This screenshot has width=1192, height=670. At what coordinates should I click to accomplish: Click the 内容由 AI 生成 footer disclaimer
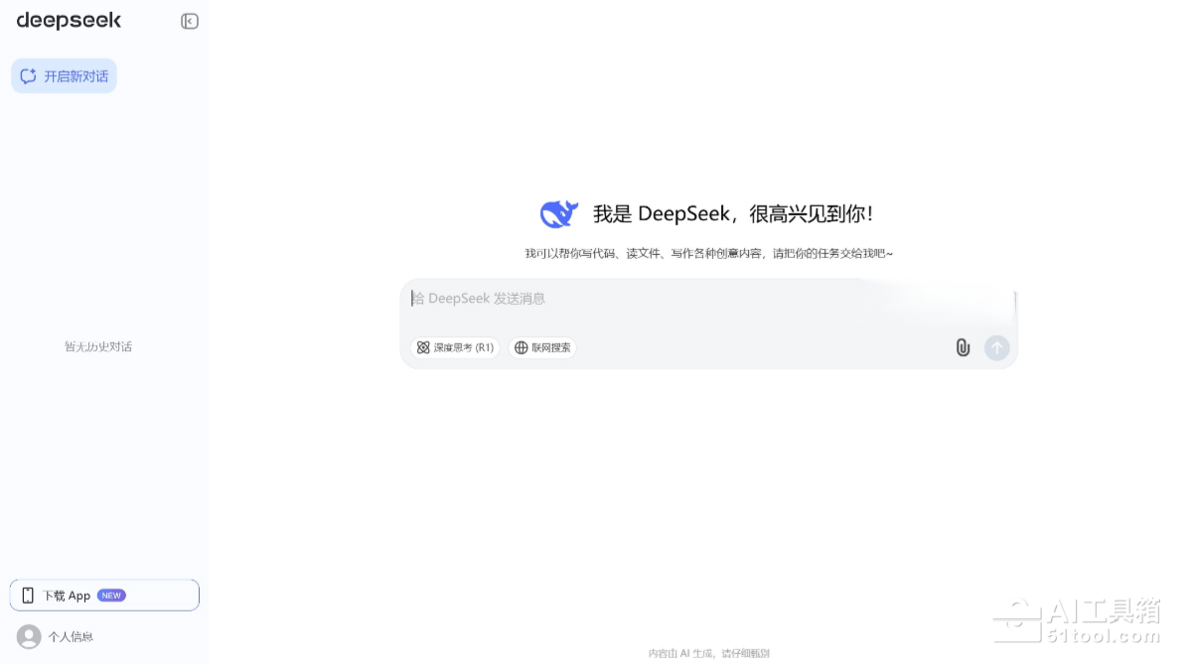click(x=708, y=653)
